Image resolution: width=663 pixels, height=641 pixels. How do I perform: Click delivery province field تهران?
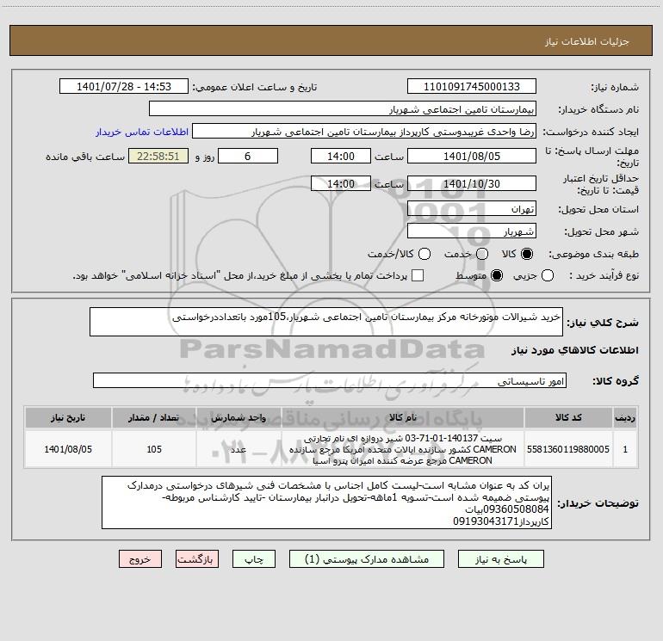pos(472,209)
